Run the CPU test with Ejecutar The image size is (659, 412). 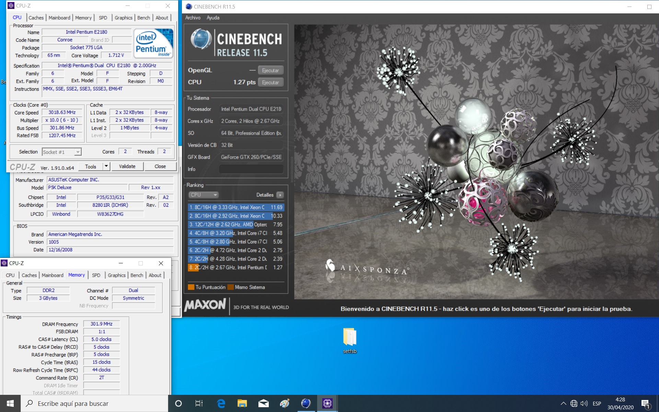coord(270,82)
